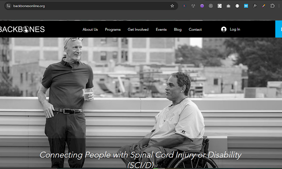Click the Backbones logo
The image size is (282, 169).
pyautogui.click(x=22, y=29)
